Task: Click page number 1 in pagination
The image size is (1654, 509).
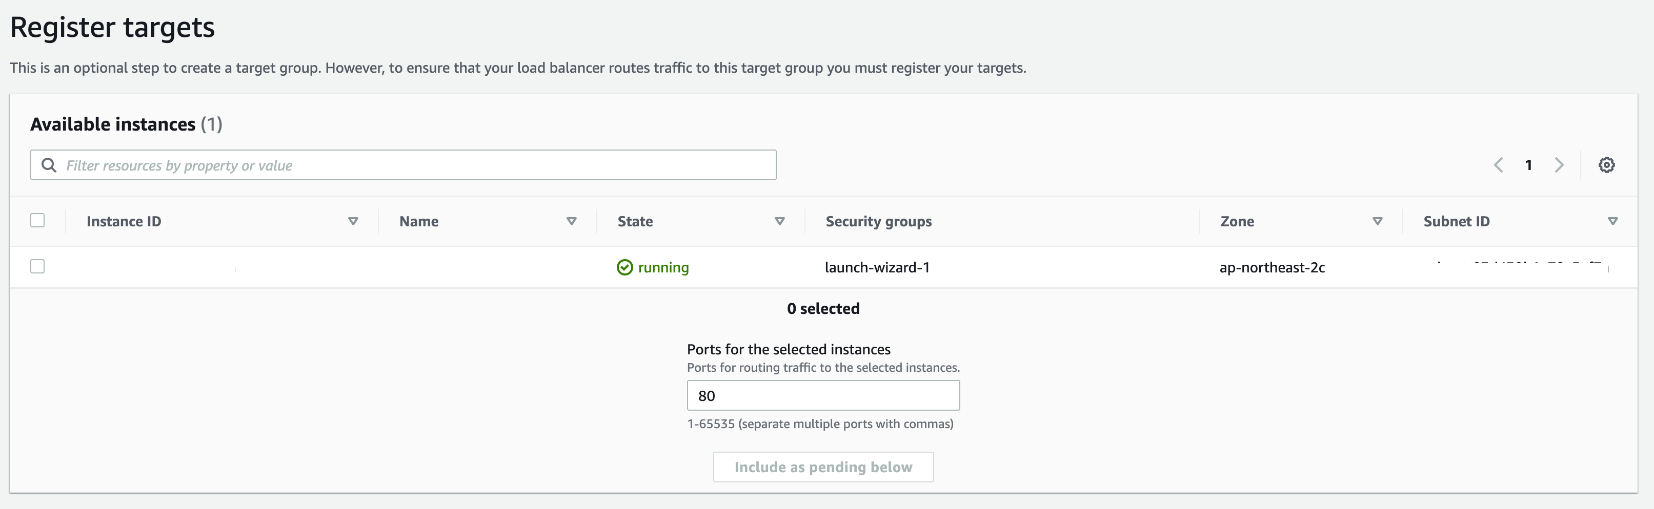Action: pos(1529,165)
